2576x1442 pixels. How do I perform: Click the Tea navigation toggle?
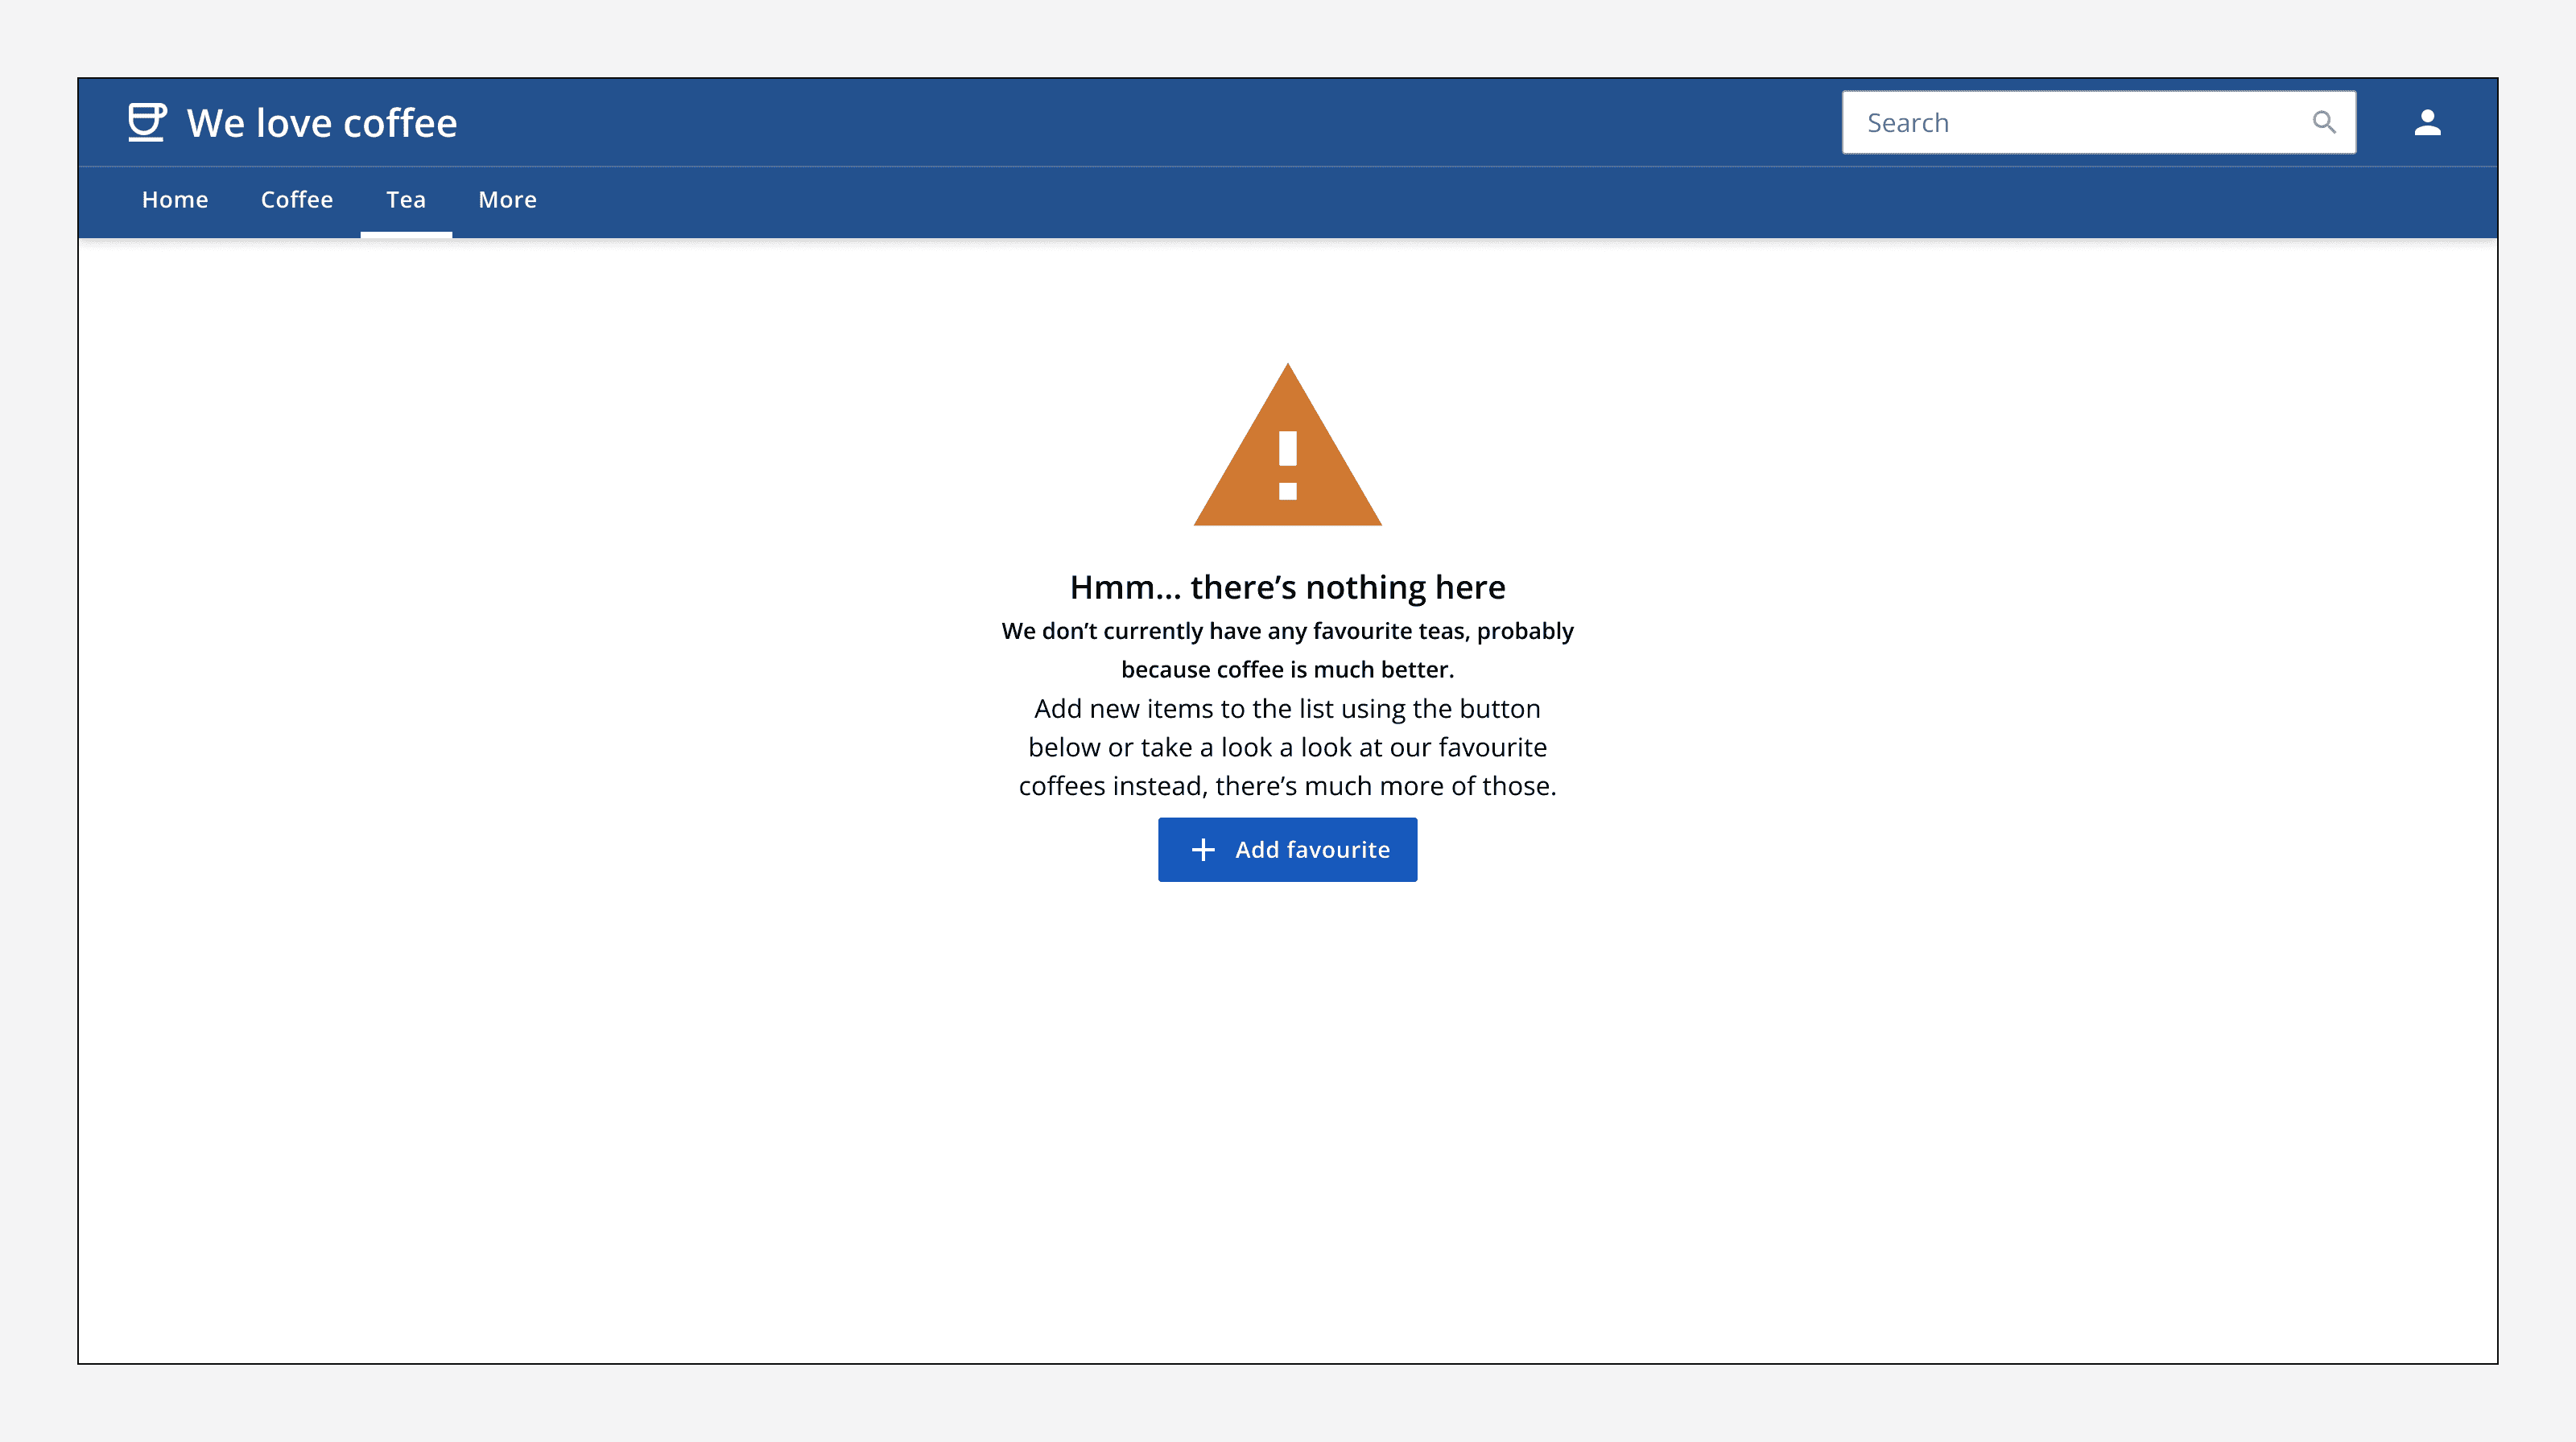405,200
